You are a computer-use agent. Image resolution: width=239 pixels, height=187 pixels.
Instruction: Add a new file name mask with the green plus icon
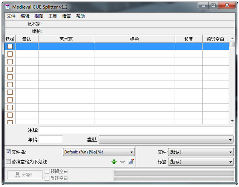tap(114, 161)
